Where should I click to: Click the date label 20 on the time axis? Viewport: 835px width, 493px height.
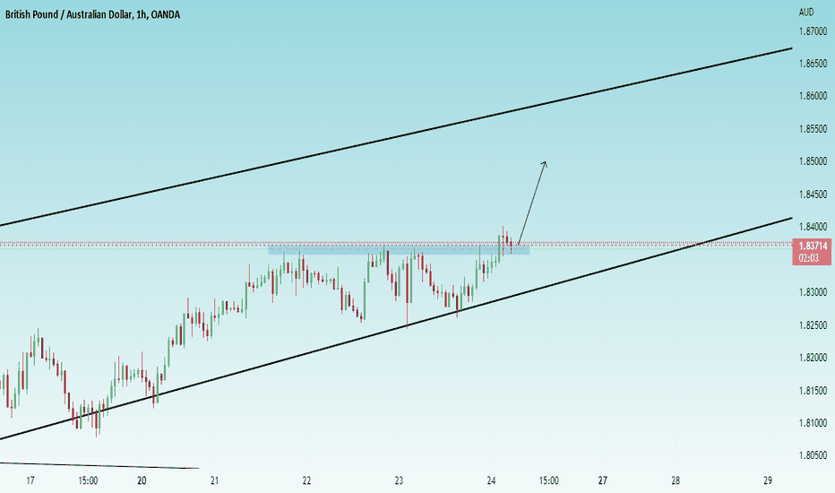[142, 480]
